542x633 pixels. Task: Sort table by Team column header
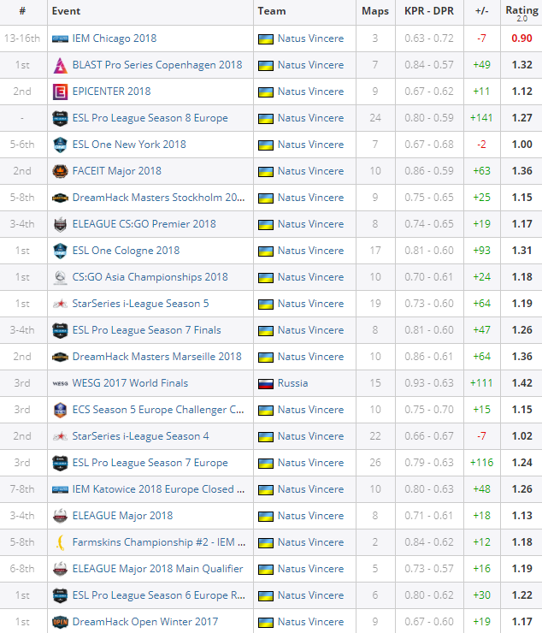click(x=272, y=11)
